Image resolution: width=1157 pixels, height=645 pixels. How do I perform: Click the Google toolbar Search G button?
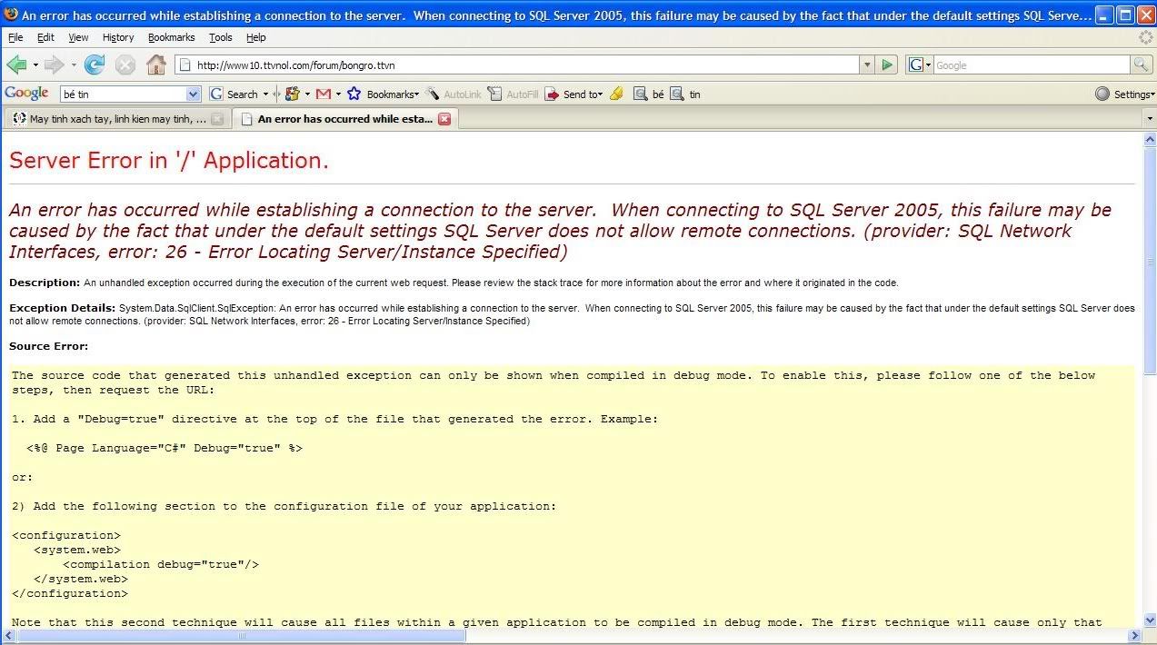234,94
